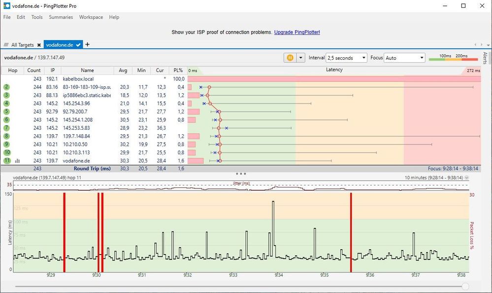The width and height of the screenshot is (492, 293).
Task: Add a new target tab with plus icon
Action: click(88, 44)
